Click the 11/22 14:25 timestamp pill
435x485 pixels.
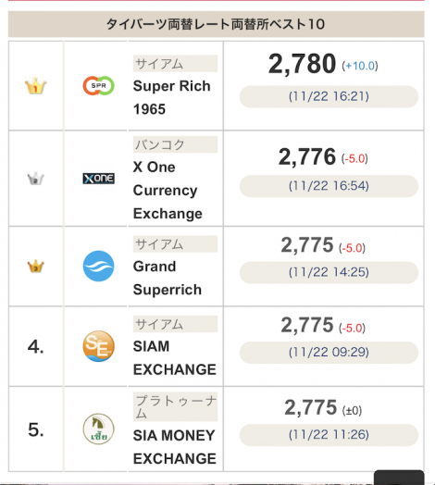[329, 272]
